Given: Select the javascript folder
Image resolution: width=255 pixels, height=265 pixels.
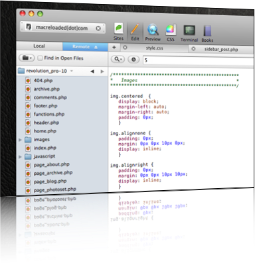Looking at the screenshot, I should [44, 156].
